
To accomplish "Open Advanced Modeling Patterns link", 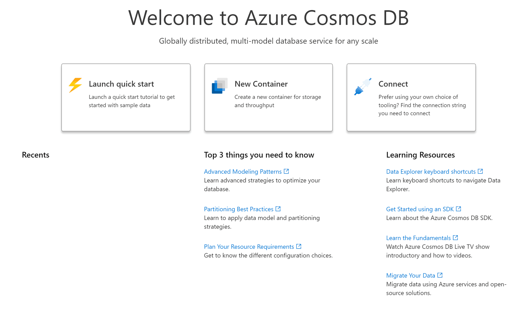I will 243,172.
